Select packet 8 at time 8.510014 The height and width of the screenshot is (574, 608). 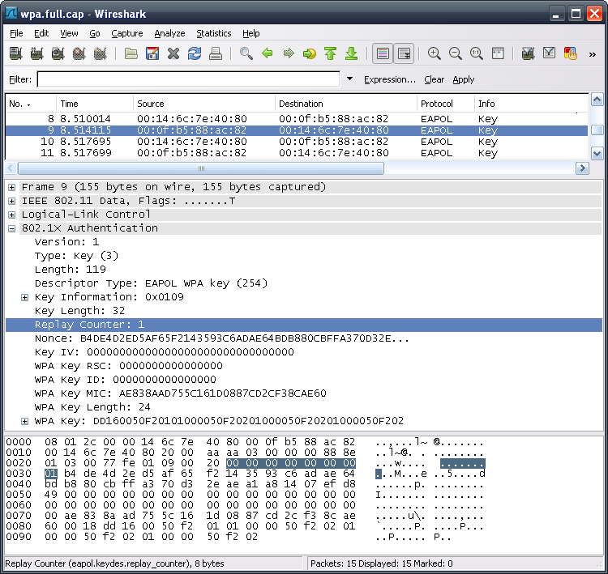(x=297, y=119)
